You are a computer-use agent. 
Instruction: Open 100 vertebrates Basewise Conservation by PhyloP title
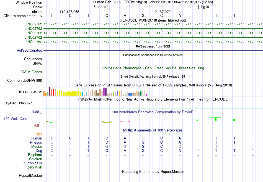click(153, 112)
